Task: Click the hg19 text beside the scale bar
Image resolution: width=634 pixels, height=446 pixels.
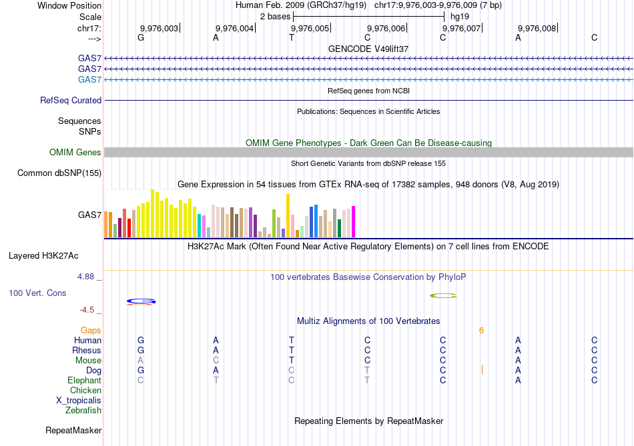Action: click(x=460, y=17)
